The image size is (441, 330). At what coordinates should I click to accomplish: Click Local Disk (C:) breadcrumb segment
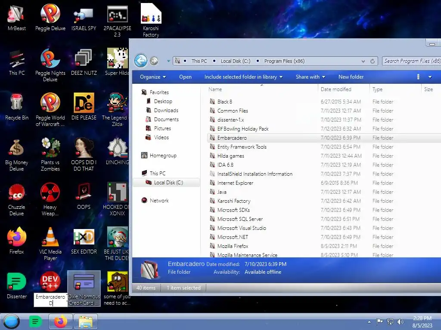click(x=236, y=61)
